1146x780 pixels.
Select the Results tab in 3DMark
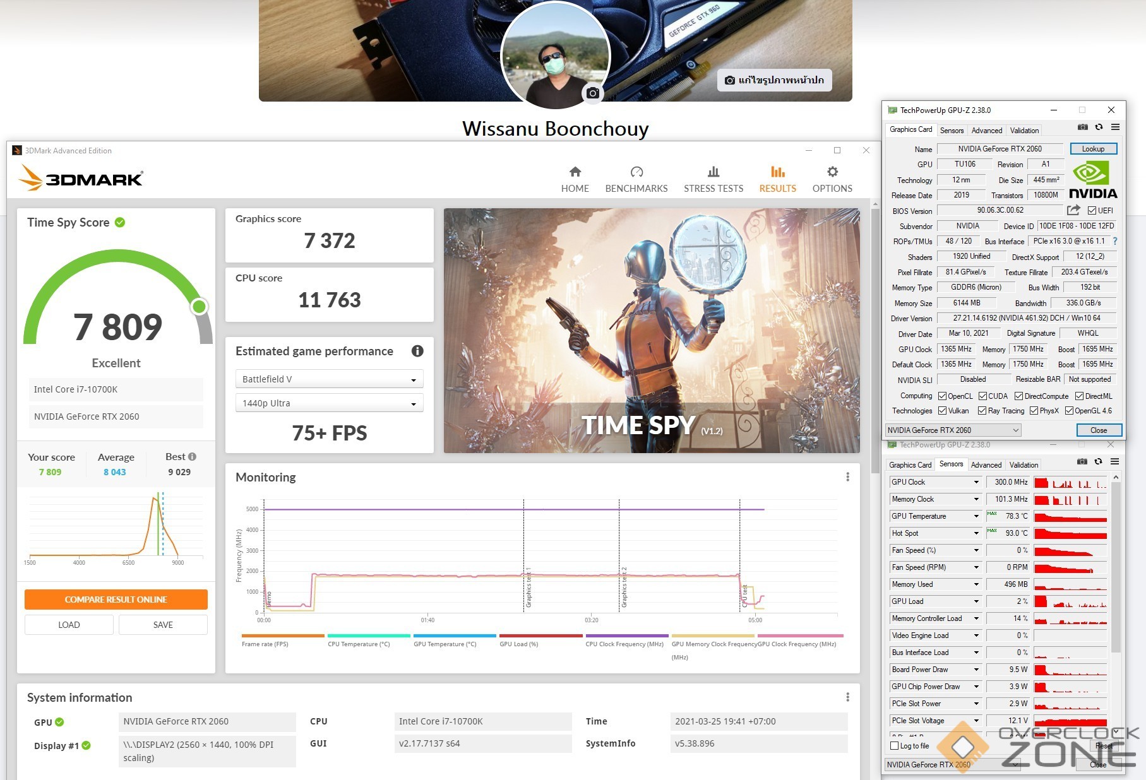click(x=777, y=179)
